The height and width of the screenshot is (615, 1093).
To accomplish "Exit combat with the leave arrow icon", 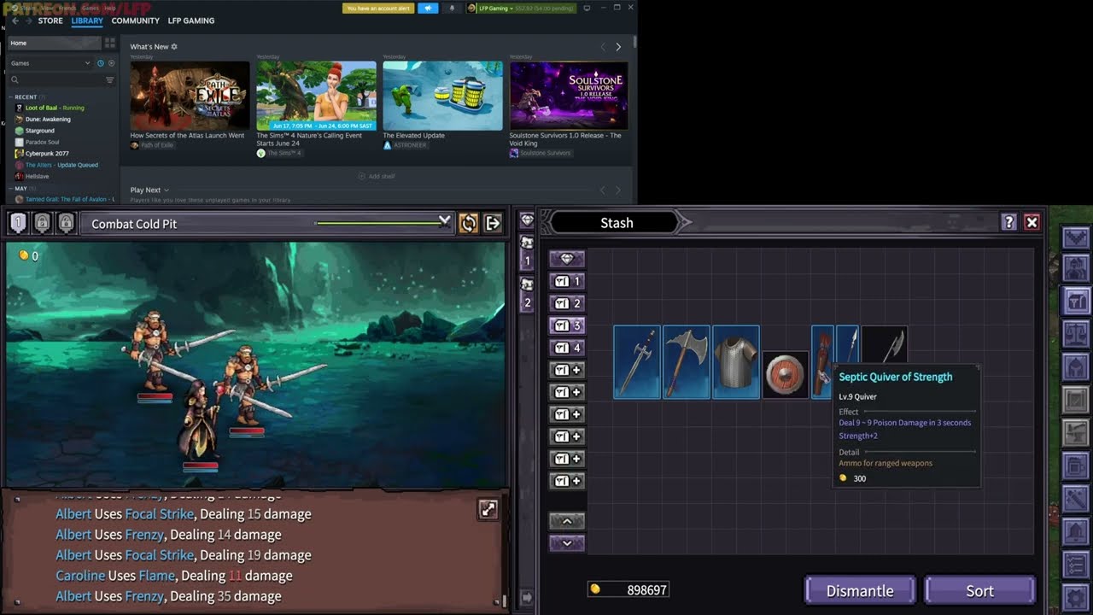I will click(493, 224).
